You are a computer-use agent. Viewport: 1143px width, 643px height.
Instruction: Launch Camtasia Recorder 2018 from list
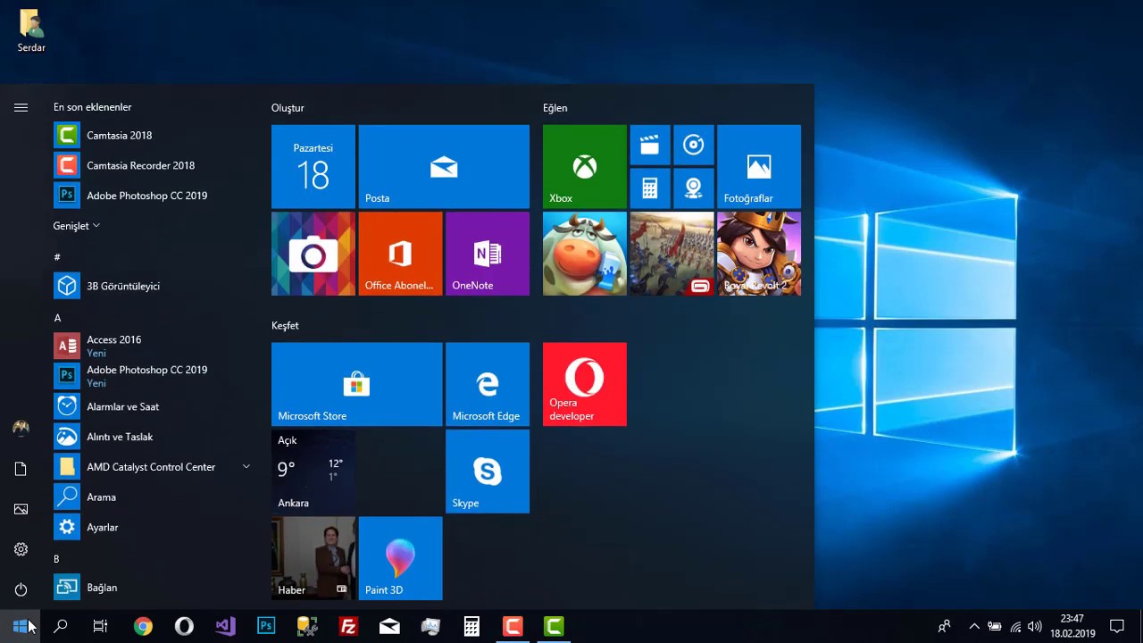(x=152, y=165)
